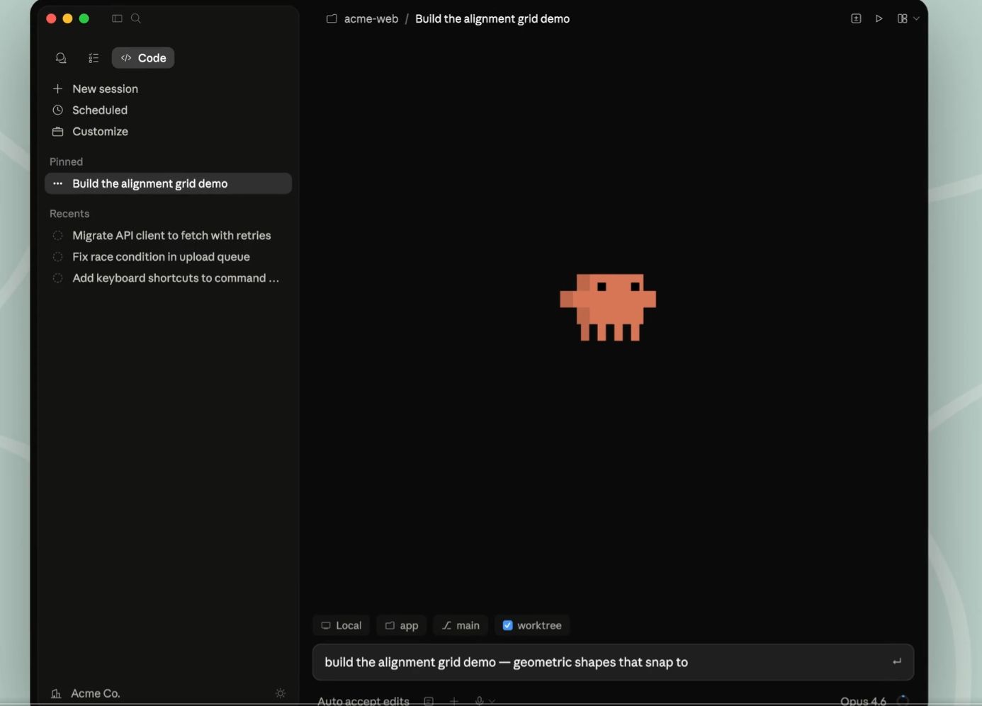The image size is (982, 706).
Task: Toggle the theme sun icon
Action: coord(281,693)
